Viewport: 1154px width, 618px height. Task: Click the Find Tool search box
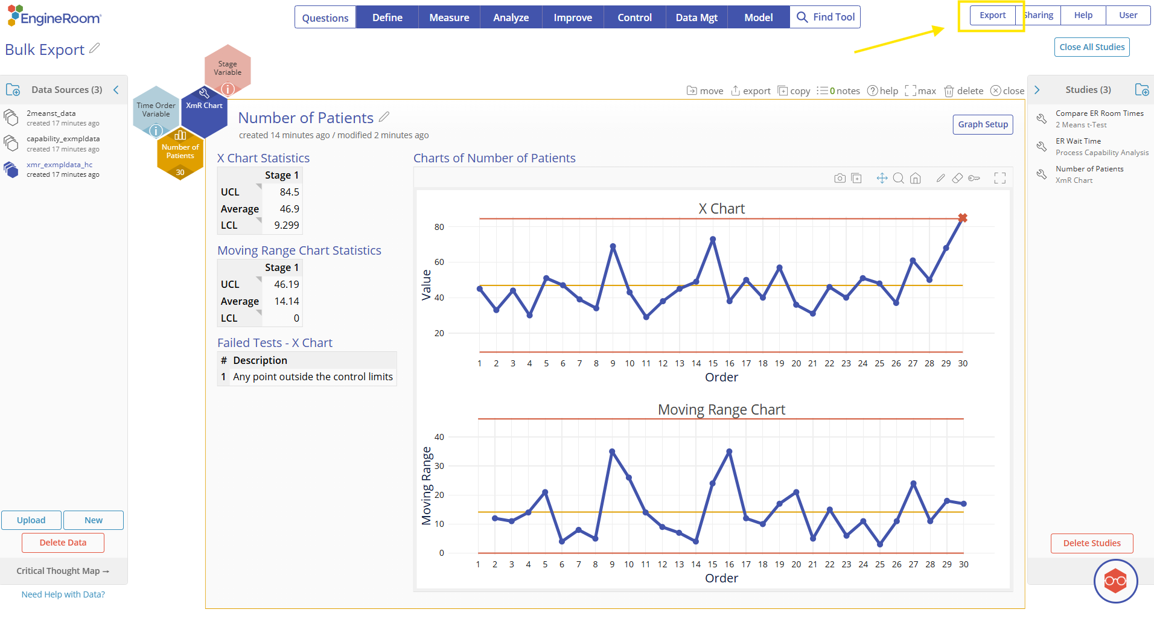(x=826, y=18)
